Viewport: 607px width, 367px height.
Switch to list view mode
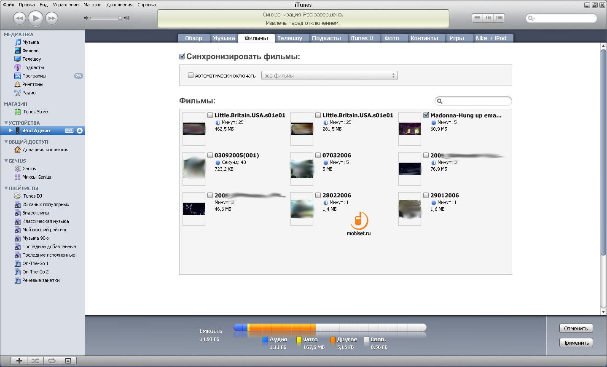point(477,18)
